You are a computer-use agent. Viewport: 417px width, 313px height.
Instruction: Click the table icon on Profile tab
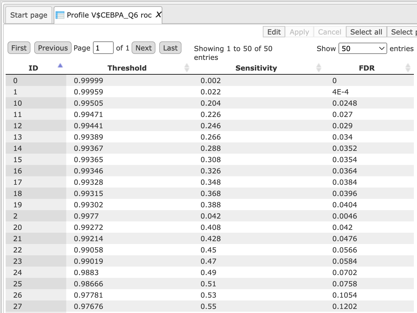pyautogui.click(x=60, y=15)
